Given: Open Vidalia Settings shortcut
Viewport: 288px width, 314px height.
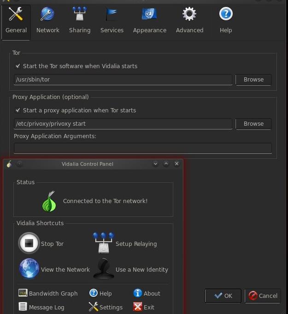Looking at the screenshot, I should (106, 307).
